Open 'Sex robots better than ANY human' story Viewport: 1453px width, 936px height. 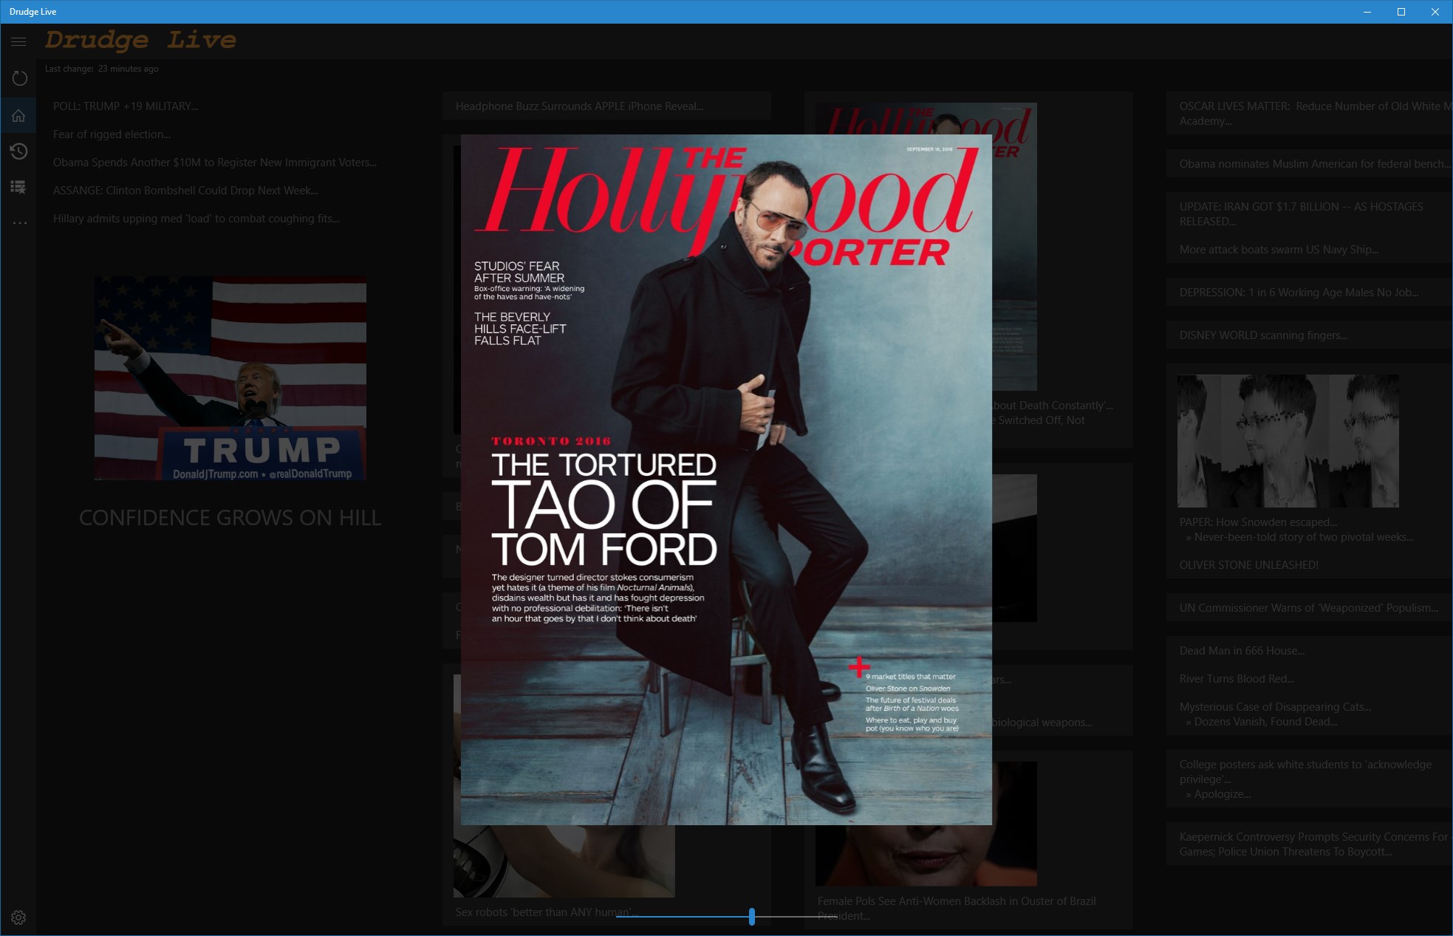pos(546,912)
